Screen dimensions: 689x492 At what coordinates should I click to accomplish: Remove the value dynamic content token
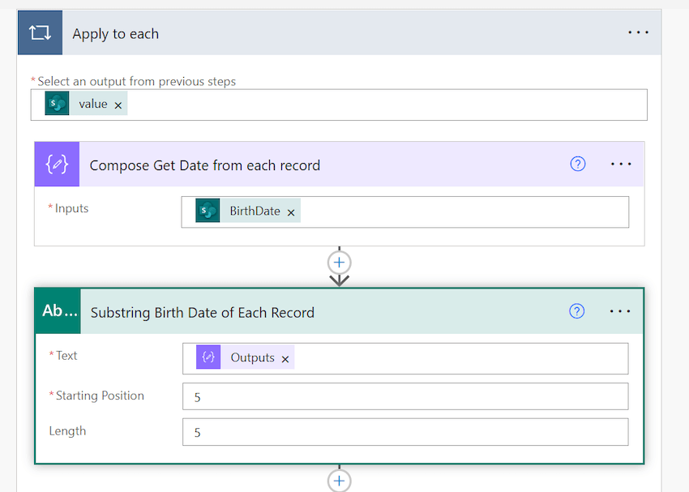tap(118, 104)
